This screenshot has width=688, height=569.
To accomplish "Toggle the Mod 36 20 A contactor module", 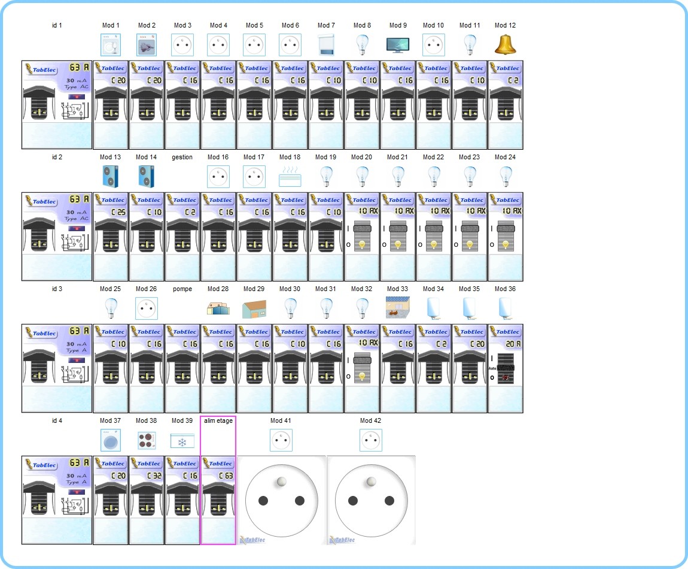I will click(506, 368).
